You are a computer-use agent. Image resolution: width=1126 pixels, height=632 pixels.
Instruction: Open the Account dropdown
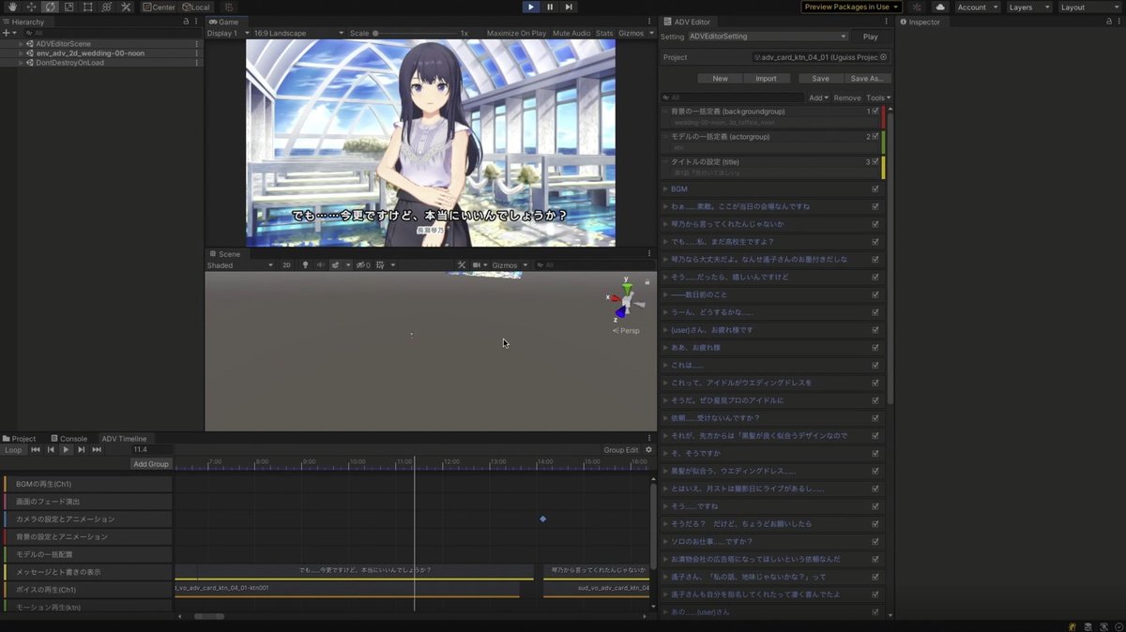(x=976, y=7)
